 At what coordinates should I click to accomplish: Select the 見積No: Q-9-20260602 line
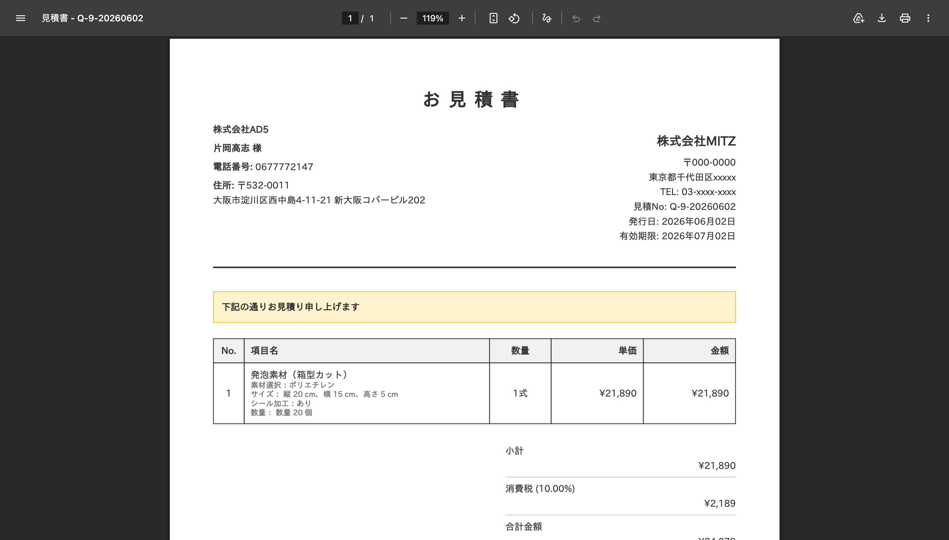click(x=684, y=206)
